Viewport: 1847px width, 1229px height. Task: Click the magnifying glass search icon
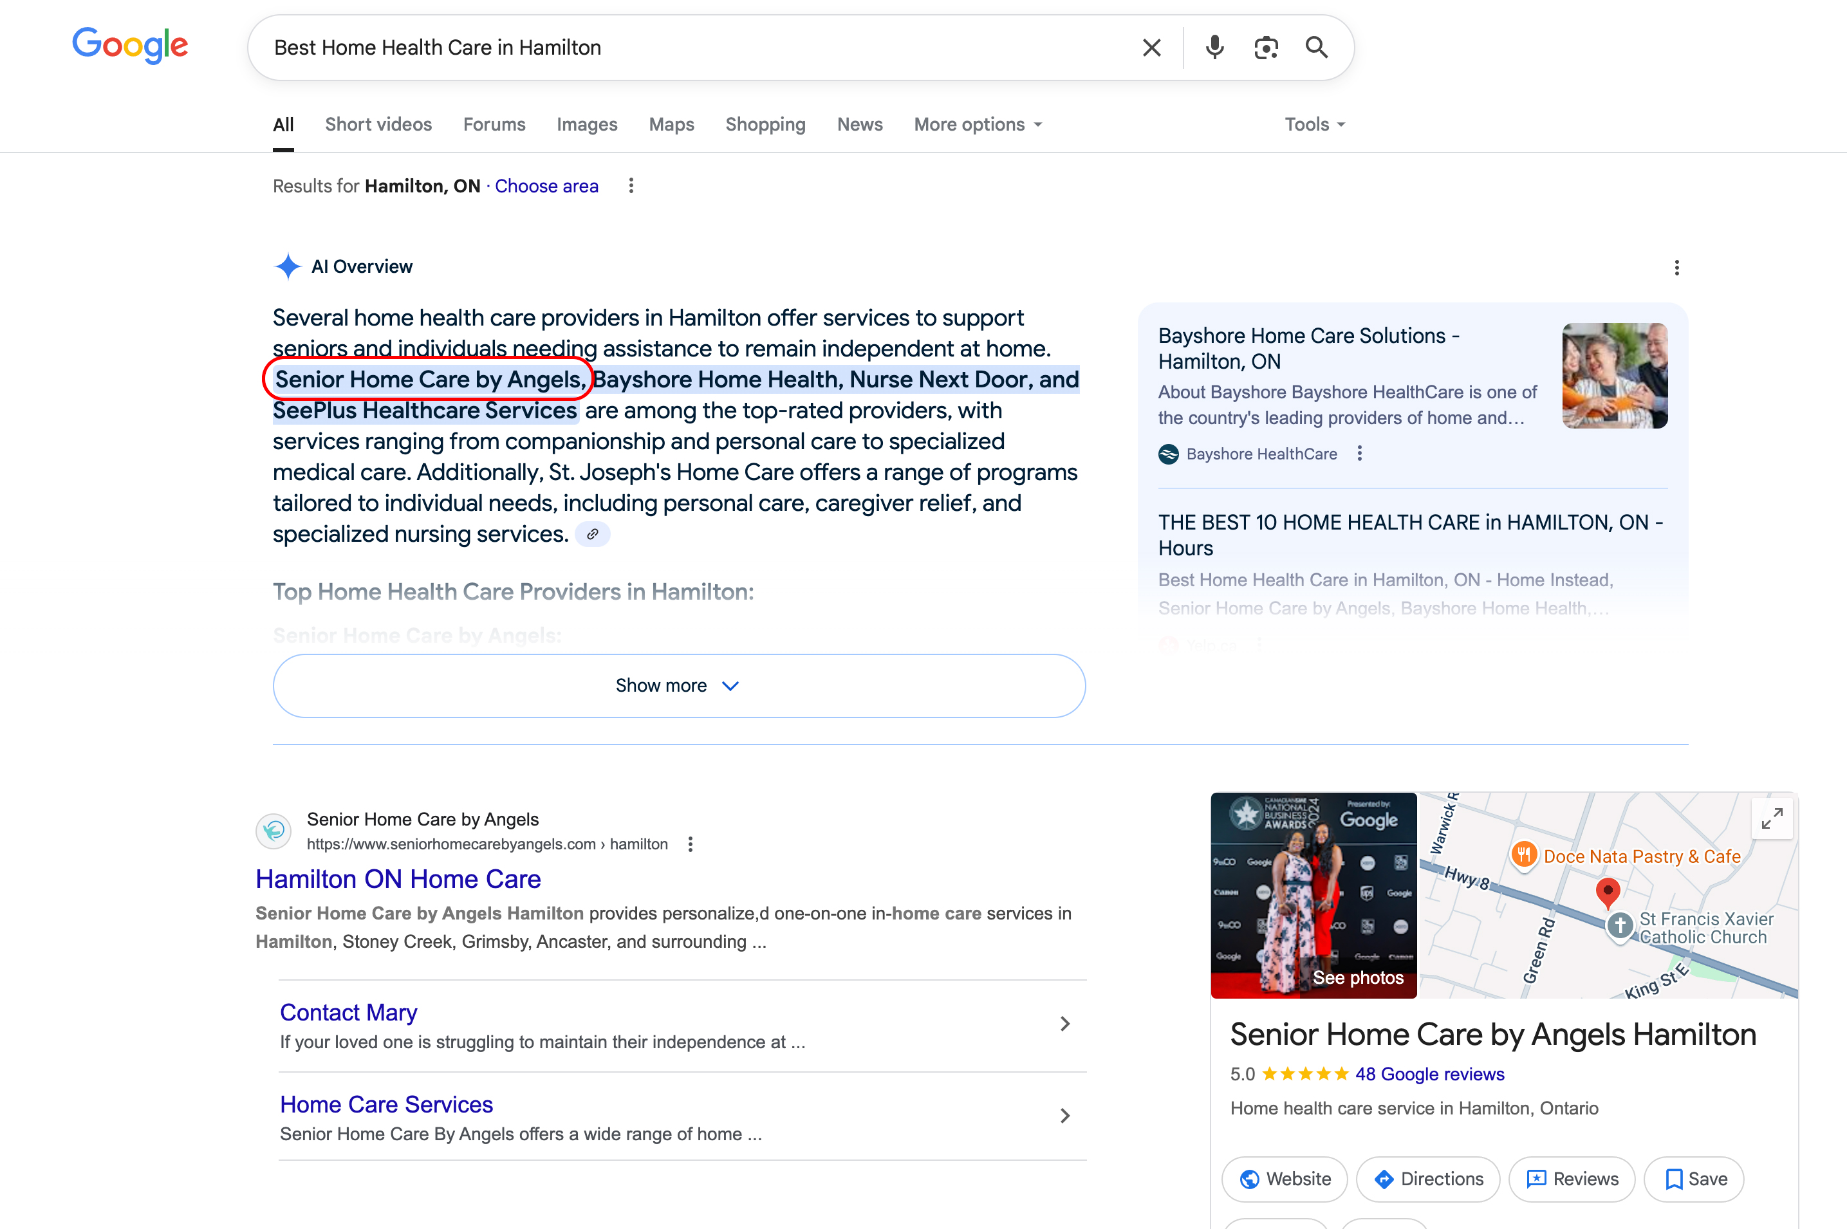1316,48
